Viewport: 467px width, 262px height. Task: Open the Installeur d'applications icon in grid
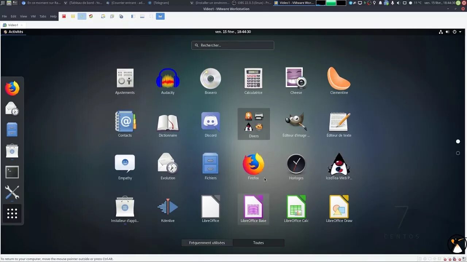tap(125, 209)
